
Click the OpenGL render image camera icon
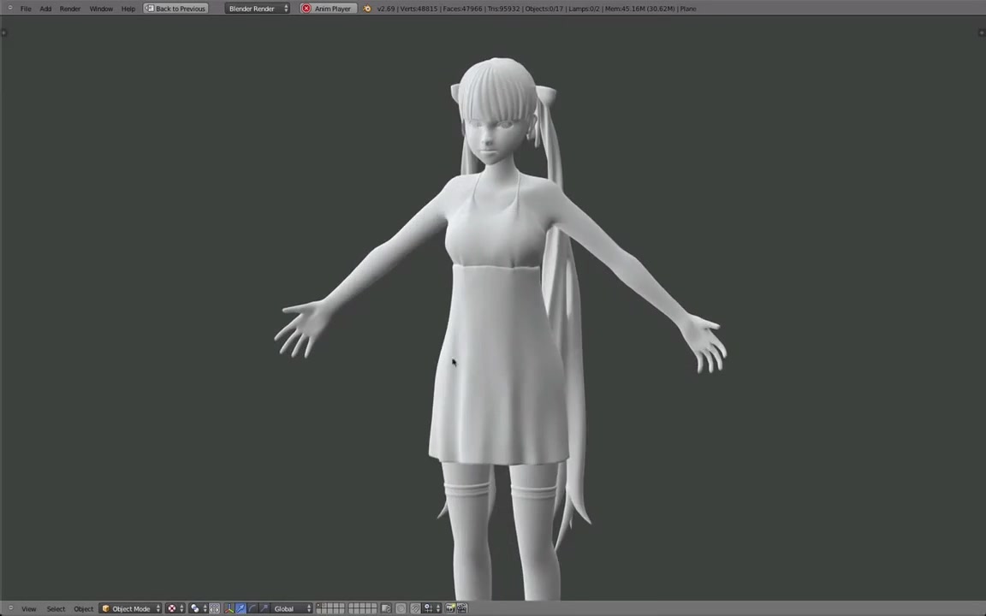pyautogui.click(x=450, y=608)
